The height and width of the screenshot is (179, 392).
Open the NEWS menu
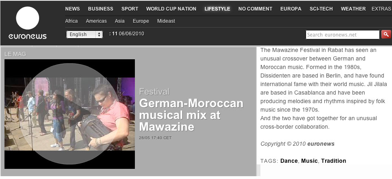click(x=73, y=9)
